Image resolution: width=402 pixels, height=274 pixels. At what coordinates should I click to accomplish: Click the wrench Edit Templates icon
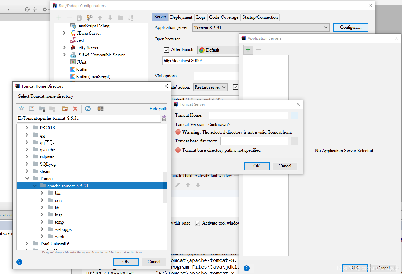click(90, 18)
